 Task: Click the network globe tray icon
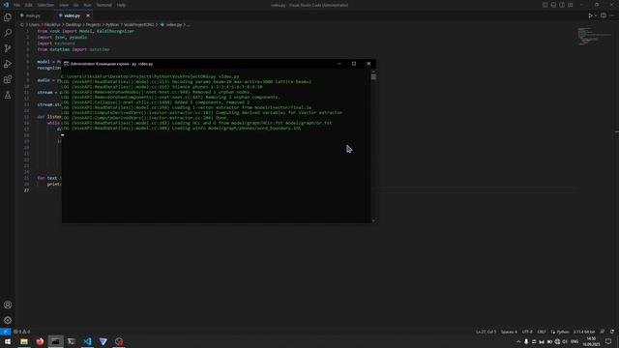557,341
